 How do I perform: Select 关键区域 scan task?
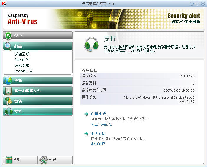click(22, 54)
